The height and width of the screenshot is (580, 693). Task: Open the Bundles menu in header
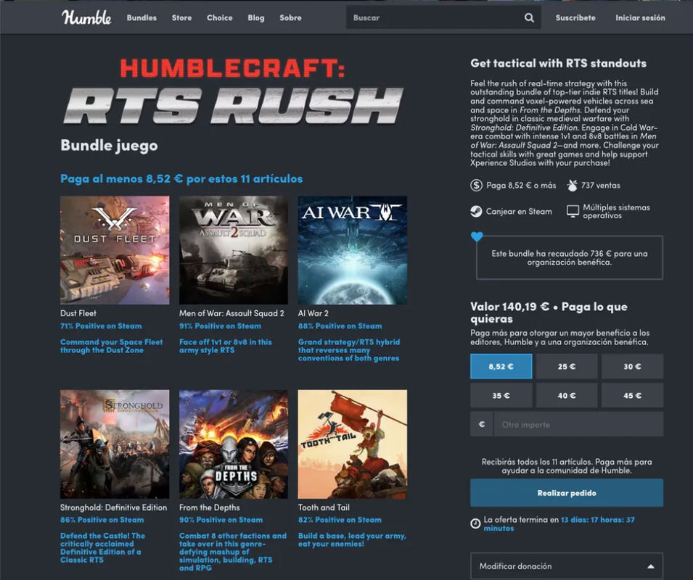[x=142, y=17]
